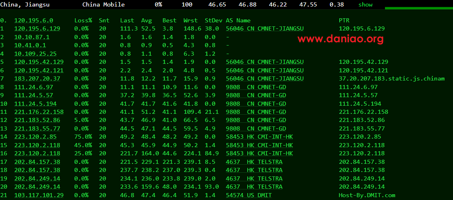Click the 47.55 value in the summary row
Image resolution: width=453 pixels, height=200 pixels.
tap(308, 4)
